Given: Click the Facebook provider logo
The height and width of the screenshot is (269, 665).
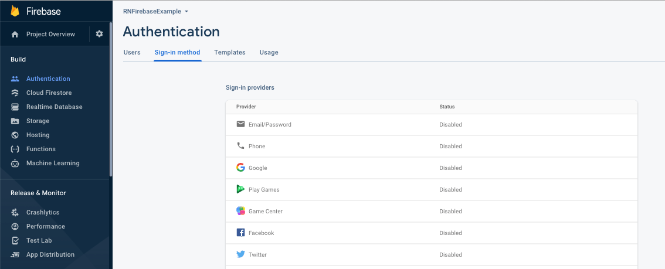Looking at the screenshot, I should [x=240, y=233].
